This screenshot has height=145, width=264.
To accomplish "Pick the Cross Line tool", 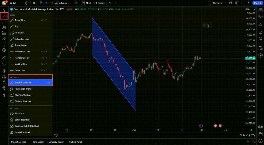I will (30, 70).
